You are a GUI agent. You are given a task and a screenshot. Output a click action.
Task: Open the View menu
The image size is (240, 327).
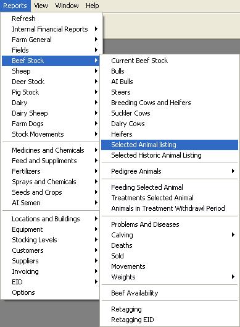(x=41, y=6)
